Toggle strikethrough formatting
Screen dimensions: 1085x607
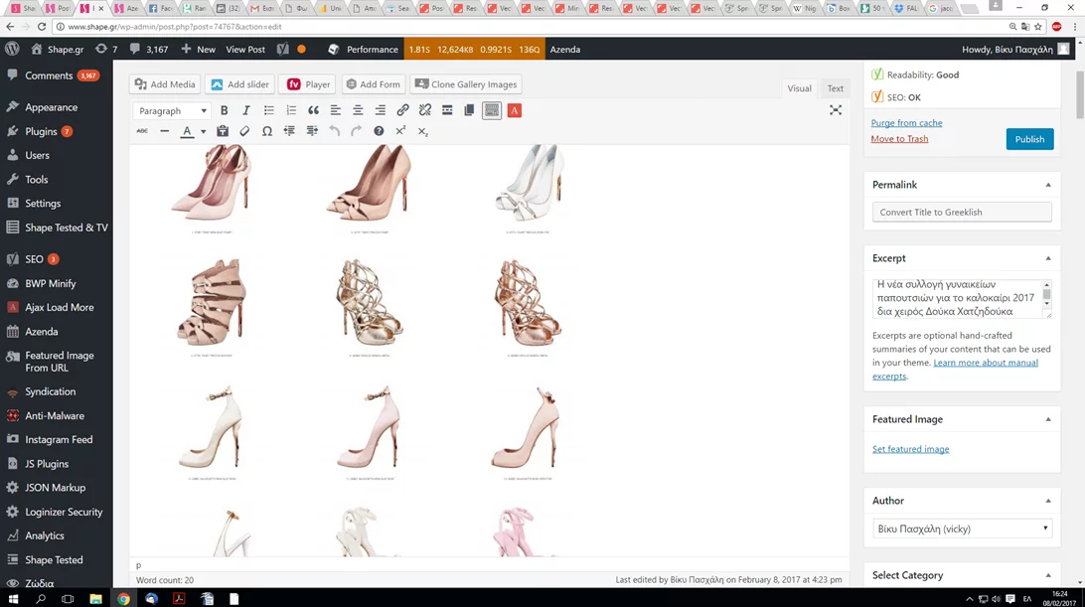click(142, 131)
